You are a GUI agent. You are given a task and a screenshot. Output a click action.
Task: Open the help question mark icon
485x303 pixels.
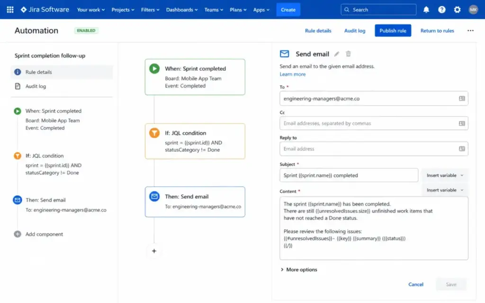coord(442,9)
